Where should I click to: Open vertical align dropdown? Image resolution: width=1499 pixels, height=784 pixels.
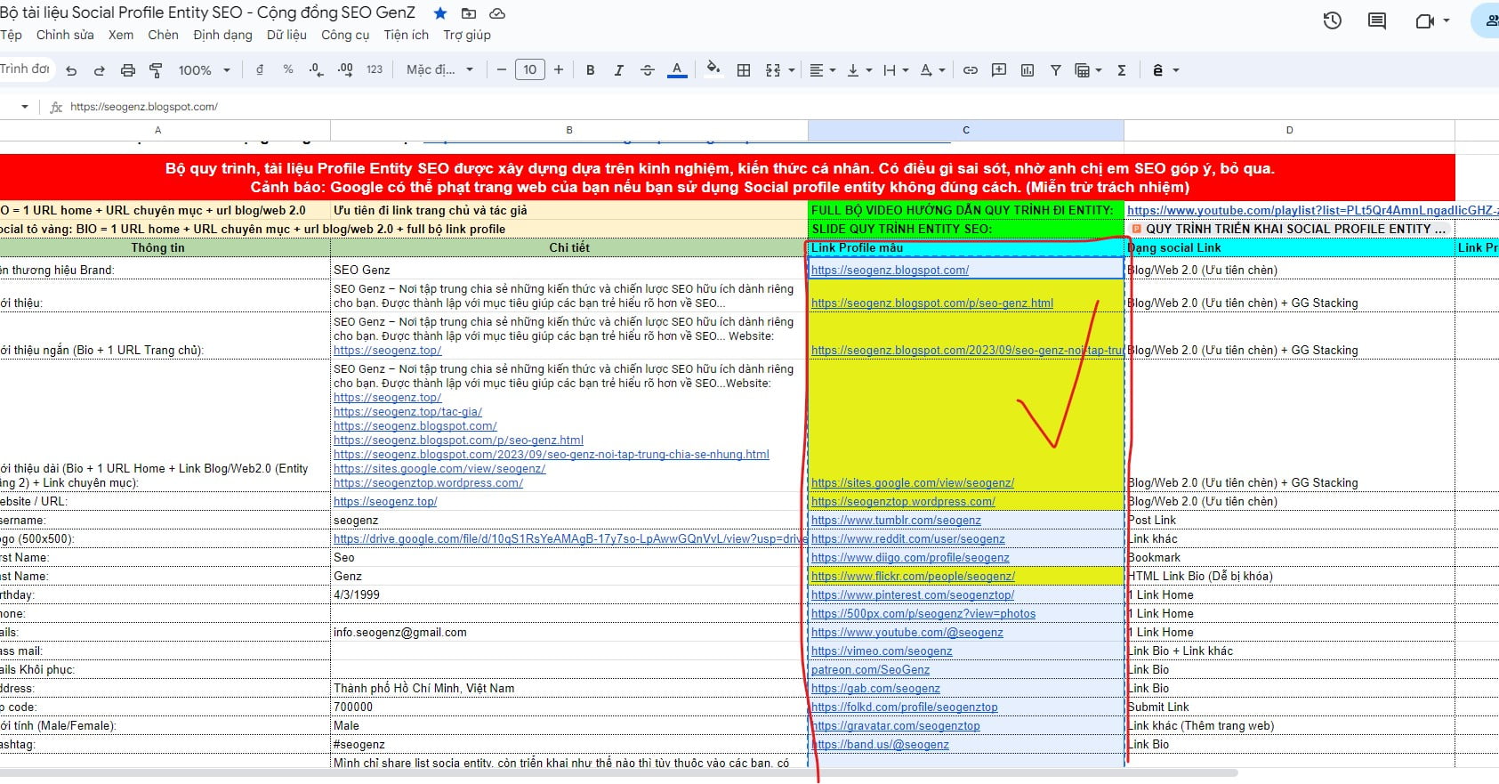pyautogui.click(x=859, y=70)
